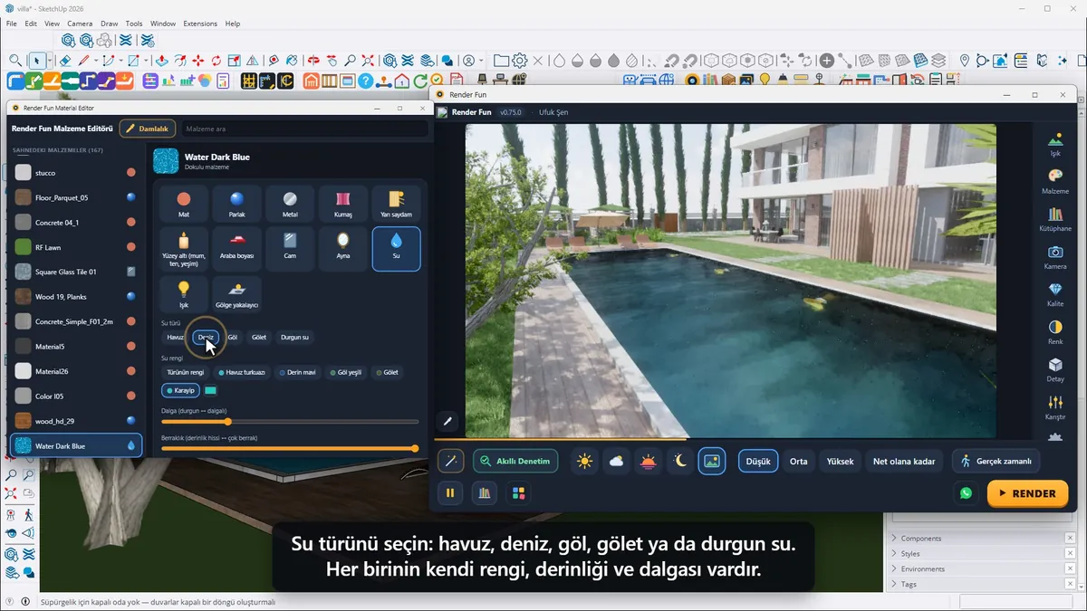Adjust the Dalga wave slider

[x=290, y=421]
